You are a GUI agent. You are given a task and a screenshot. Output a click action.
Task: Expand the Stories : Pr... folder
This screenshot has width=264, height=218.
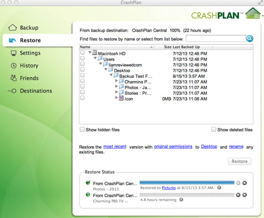click(x=116, y=92)
